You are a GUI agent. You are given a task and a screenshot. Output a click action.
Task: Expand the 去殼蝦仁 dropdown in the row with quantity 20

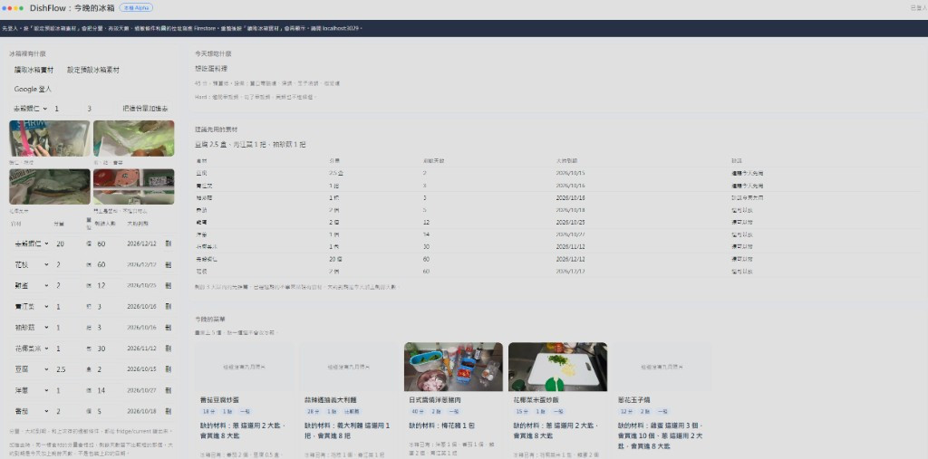coord(30,244)
